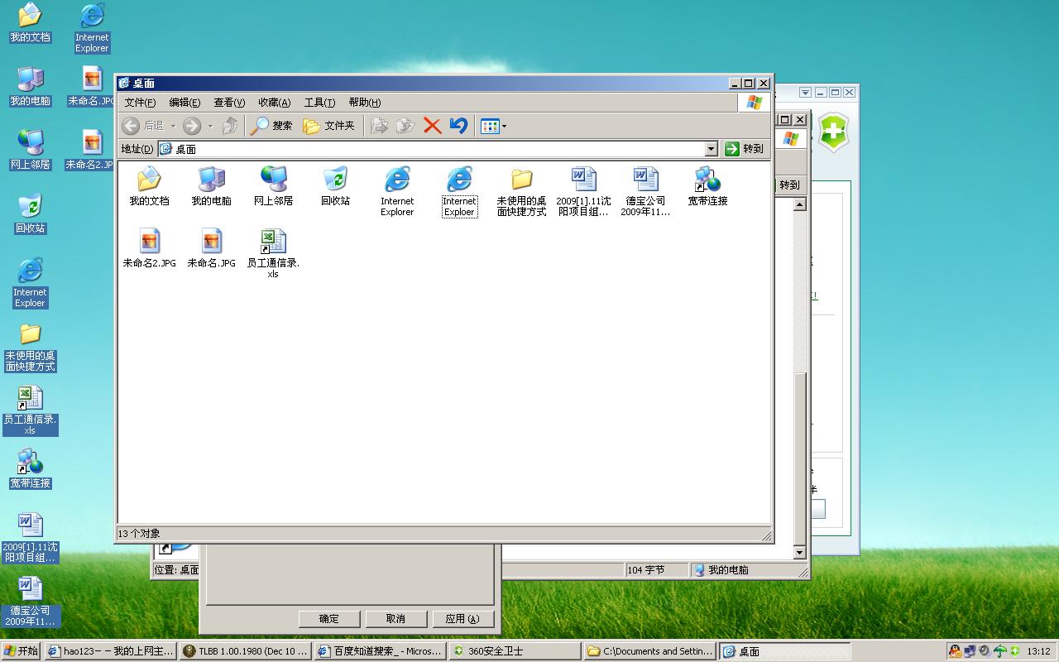Open the 收藏(A) menu
Image resolution: width=1059 pixels, height=662 pixels.
click(x=274, y=103)
